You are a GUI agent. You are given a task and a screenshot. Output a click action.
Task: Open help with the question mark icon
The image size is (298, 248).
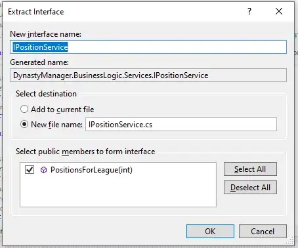(249, 11)
